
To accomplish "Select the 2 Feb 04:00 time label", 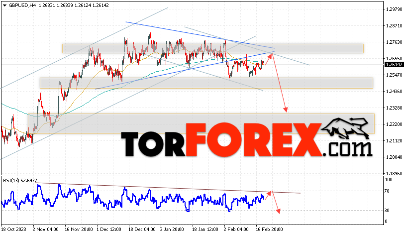I will 236,230.
